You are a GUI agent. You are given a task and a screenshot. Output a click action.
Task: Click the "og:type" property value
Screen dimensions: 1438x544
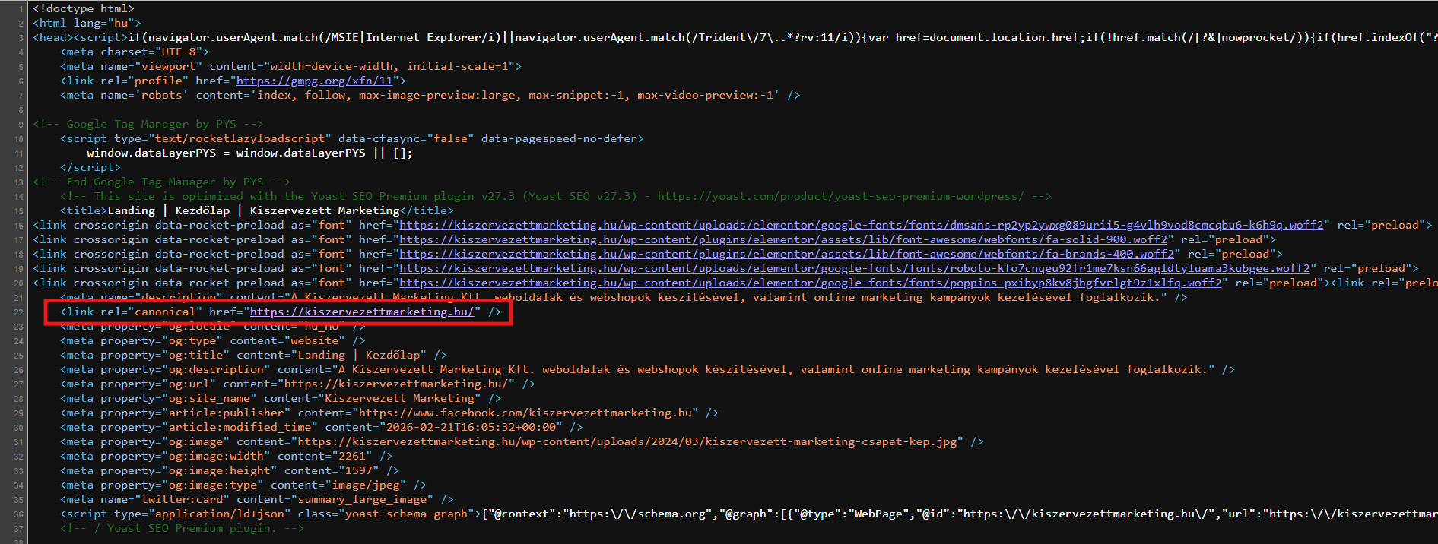pyautogui.click(x=192, y=340)
